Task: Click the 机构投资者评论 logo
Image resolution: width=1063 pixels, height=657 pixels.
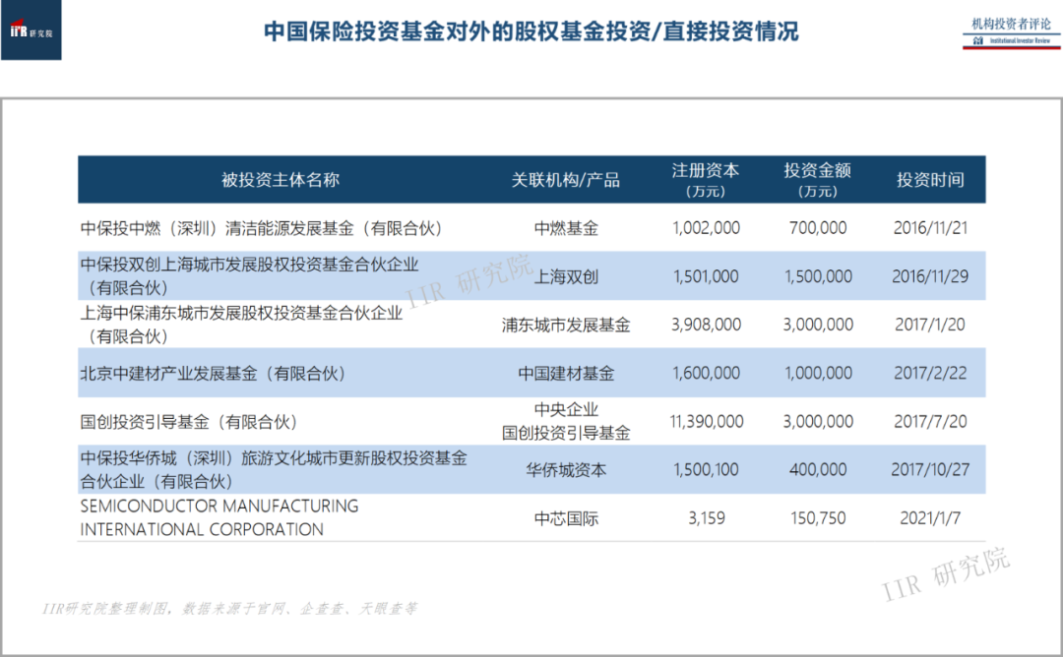Action: pyautogui.click(x=1011, y=32)
